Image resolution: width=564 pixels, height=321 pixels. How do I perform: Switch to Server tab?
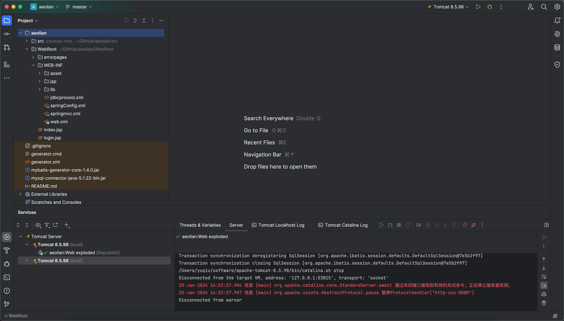click(x=236, y=225)
